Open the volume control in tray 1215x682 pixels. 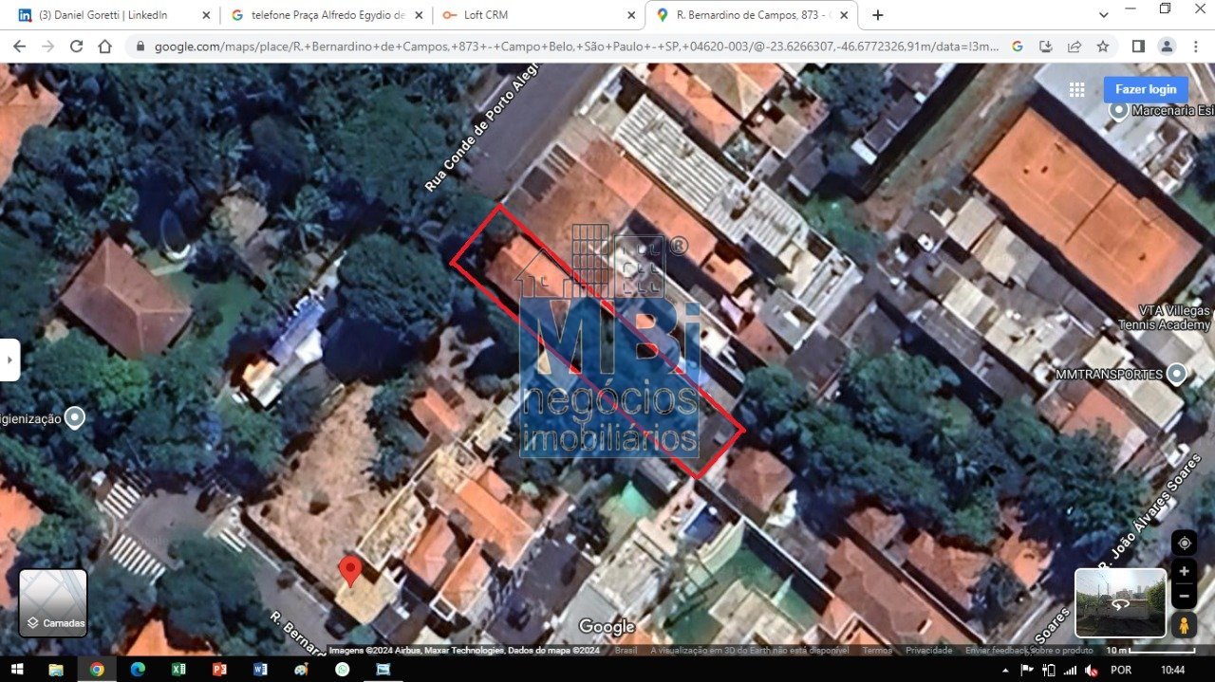click(1093, 670)
